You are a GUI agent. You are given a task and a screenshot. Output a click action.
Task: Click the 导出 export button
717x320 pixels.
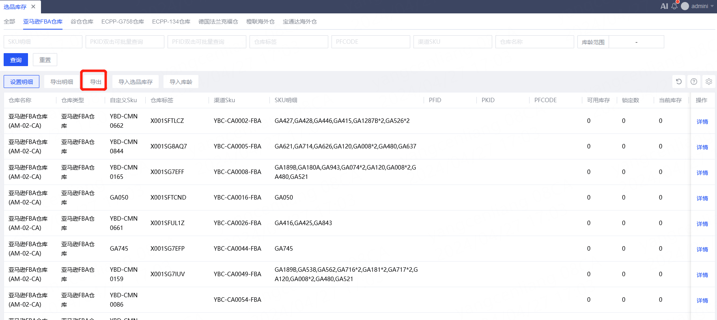[96, 82]
